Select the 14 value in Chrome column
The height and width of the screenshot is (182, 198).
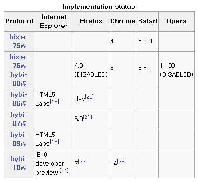pyautogui.click(x=113, y=163)
